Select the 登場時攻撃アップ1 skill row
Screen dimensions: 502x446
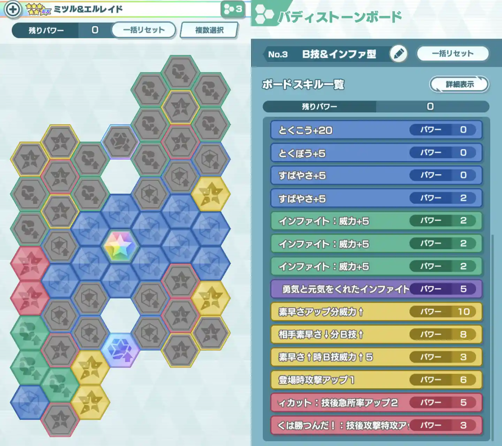click(x=376, y=380)
